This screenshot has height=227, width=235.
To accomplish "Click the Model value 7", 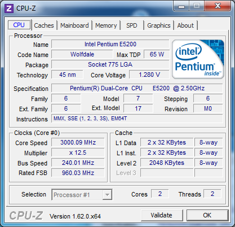I will (x=138, y=98).
